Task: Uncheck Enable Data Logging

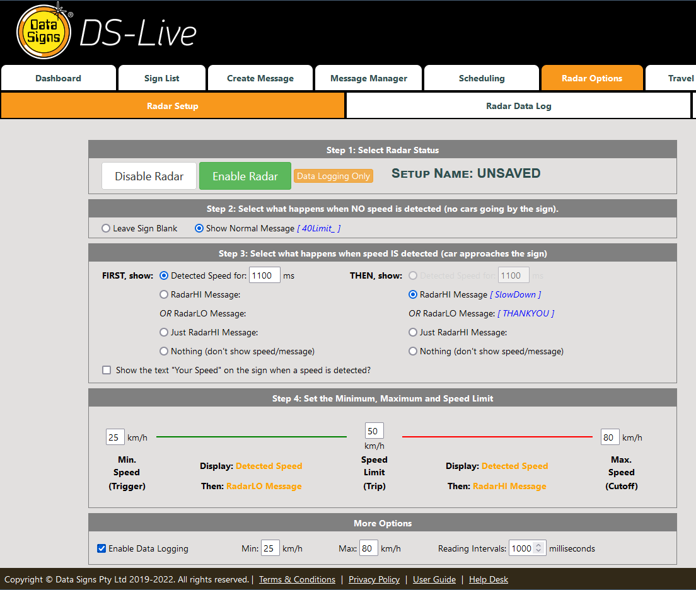Action: coord(101,548)
